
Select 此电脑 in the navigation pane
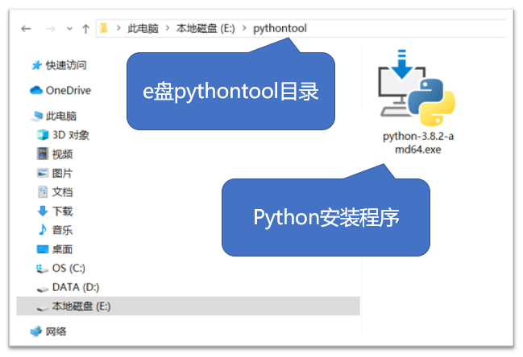click(61, 116)
